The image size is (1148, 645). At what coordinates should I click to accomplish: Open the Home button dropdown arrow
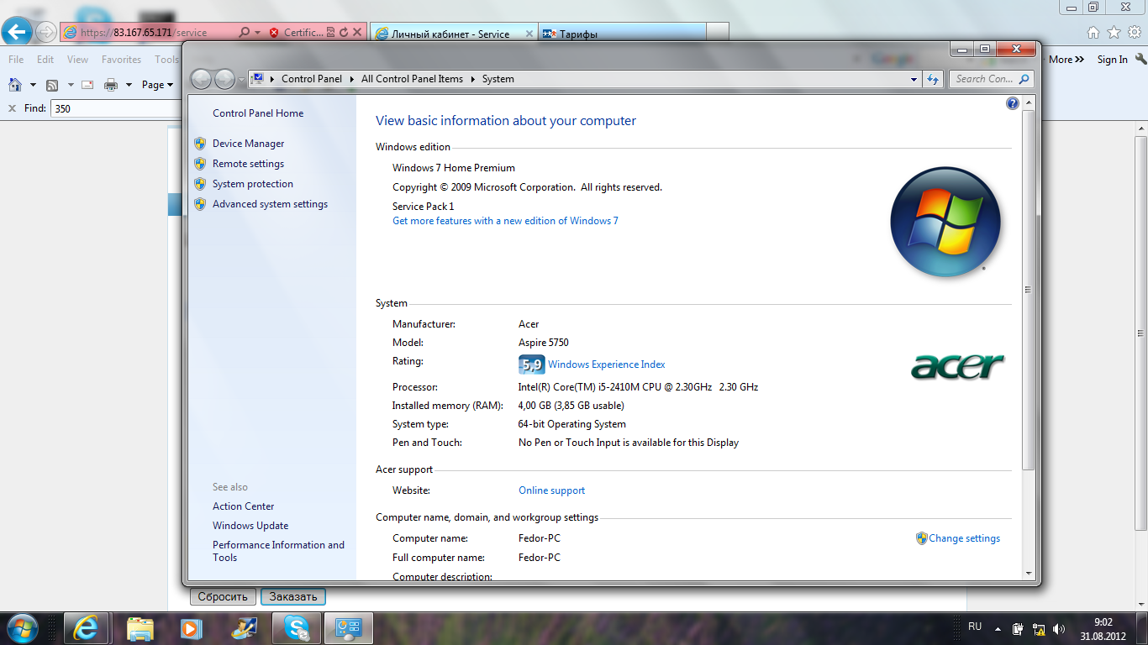(33, 85)
